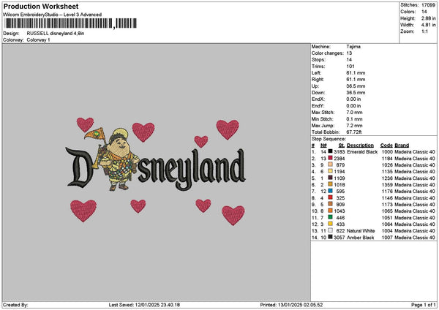Click the Machine value 'Tajima'
This screenshot has height=310, width=439.
tap(353, 47)
